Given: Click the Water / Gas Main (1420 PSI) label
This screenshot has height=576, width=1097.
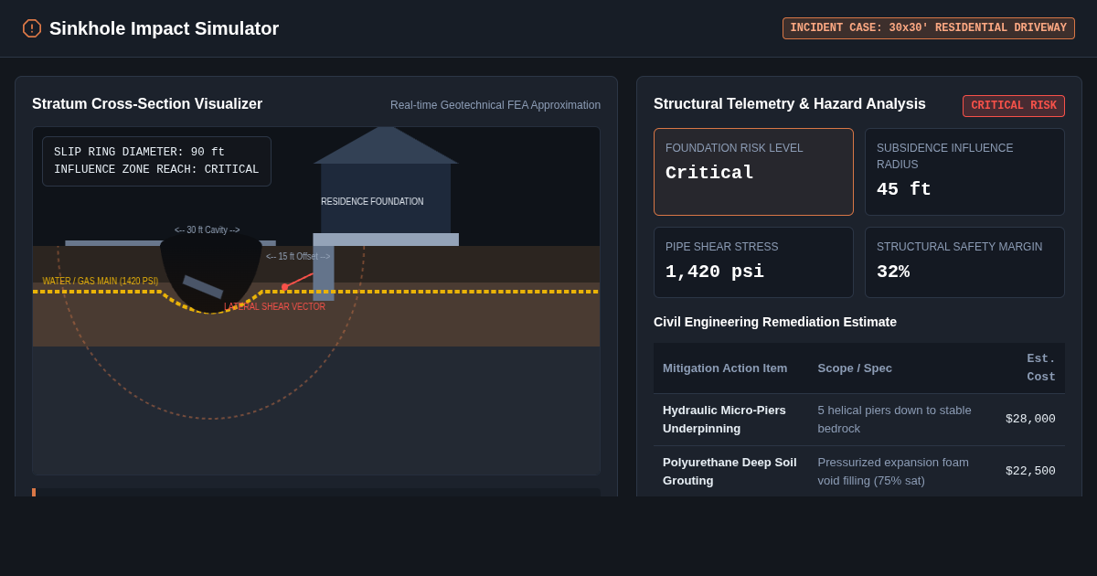Looking at the screenshot, I should point(101,282).
